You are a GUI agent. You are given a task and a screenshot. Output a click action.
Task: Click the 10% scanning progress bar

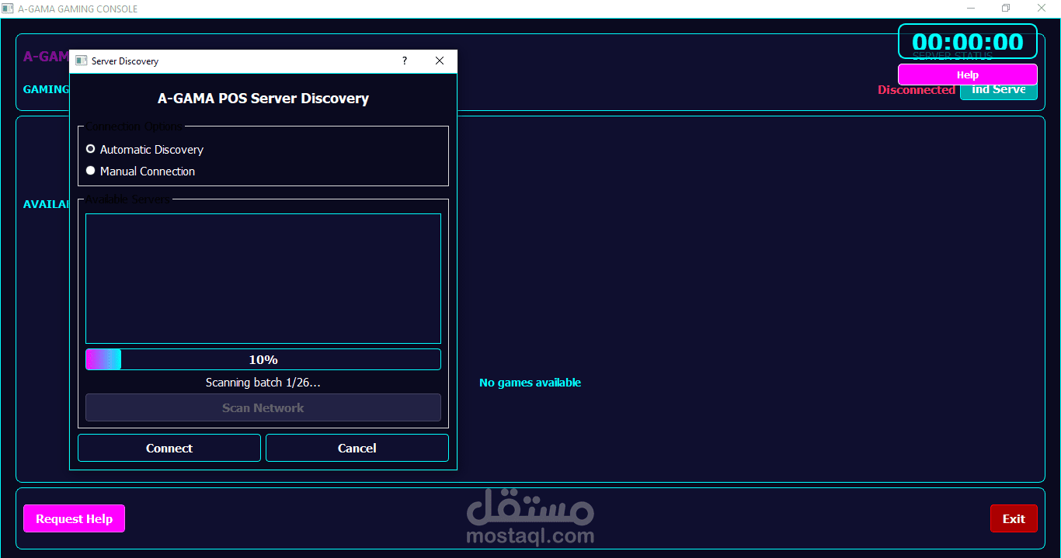click(263, 359)
